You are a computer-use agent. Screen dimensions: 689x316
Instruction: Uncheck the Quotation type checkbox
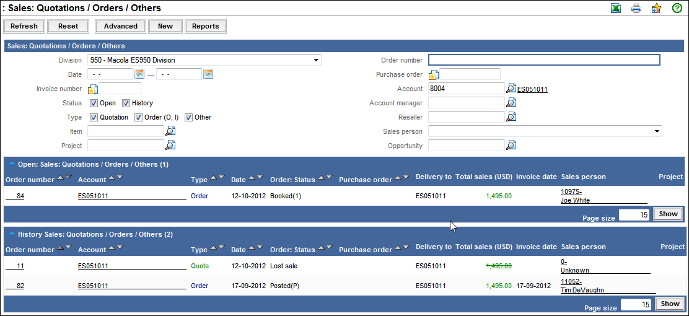(94, 117)
